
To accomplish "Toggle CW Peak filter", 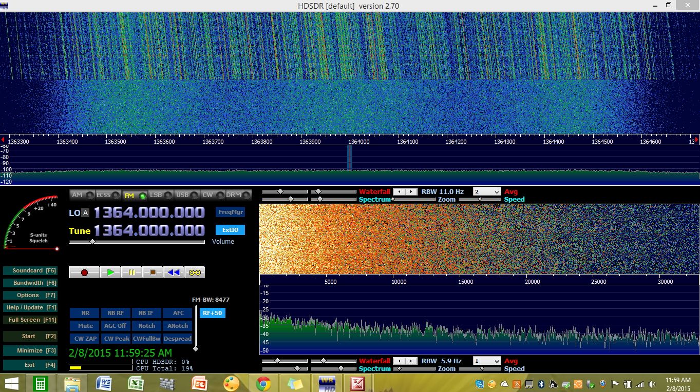I will coord(116,339).
